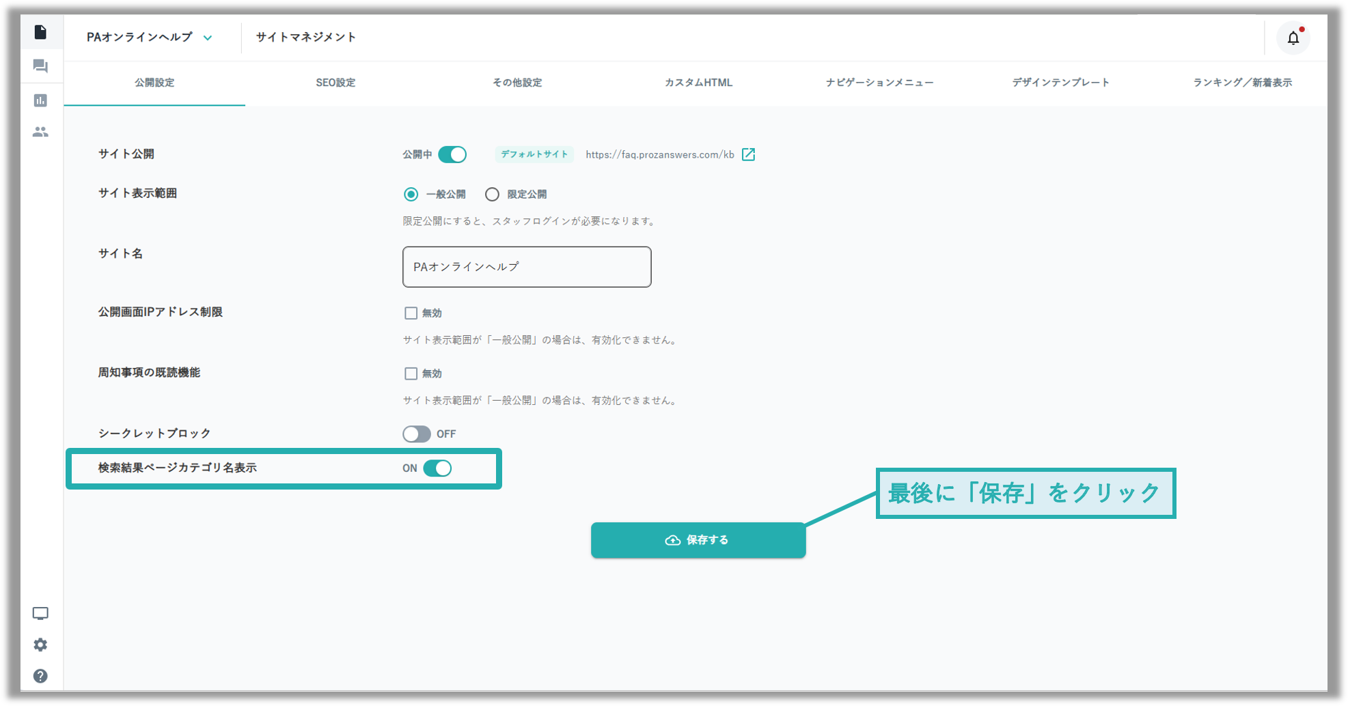Open the notification bell
This screenshot has width=1348, height=706.
[x=1293, y=38]
